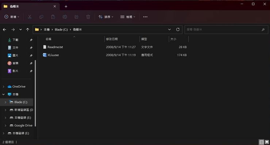Sort by the 修改日期 column header
This screenshot has width=270, height=145.
pyautogui.click(x=112, y=39)
